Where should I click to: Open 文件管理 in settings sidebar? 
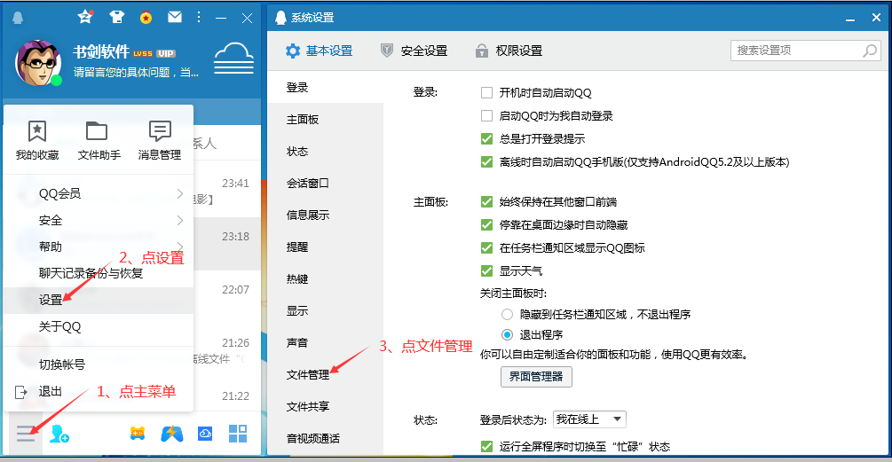[x=325, y=374]
